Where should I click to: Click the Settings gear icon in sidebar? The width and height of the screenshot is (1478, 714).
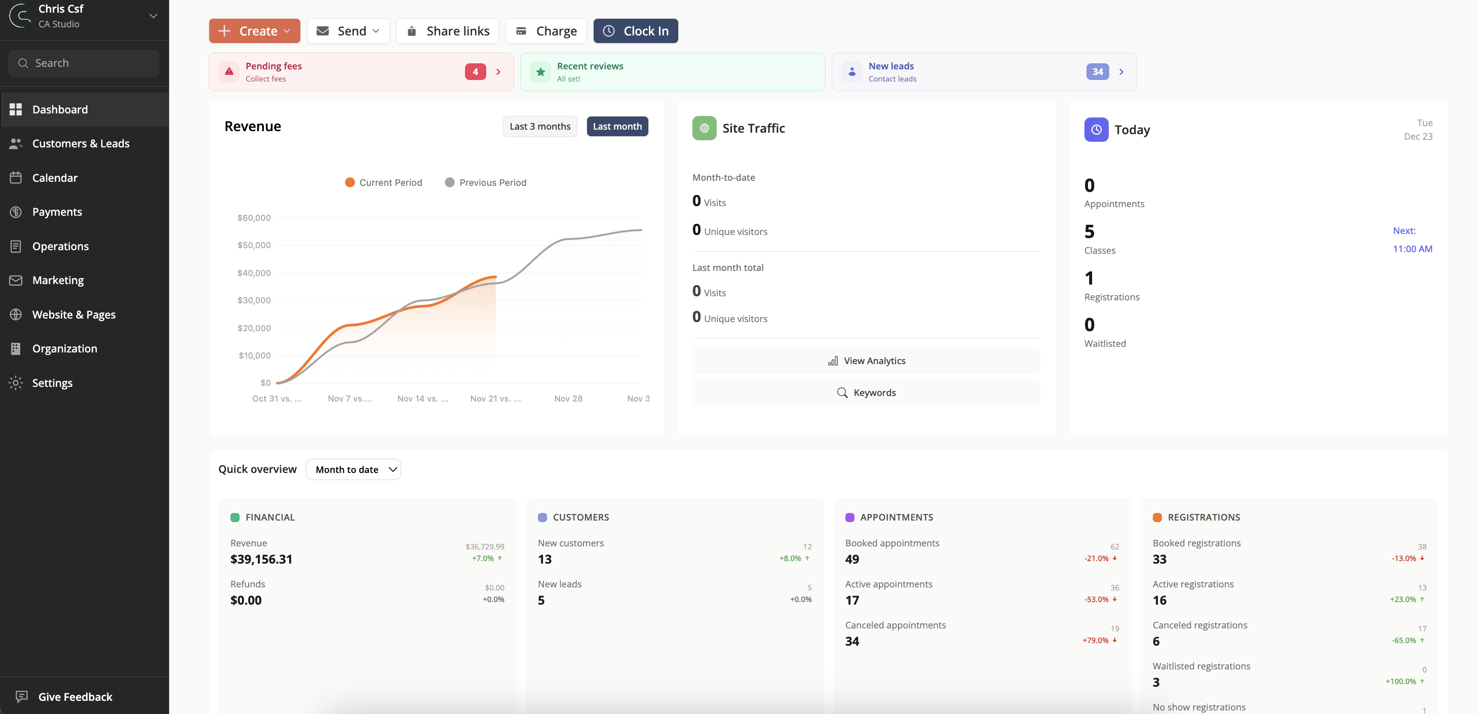click(16, 382)
